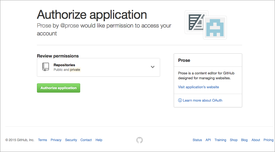
Task: Expand the Repositories permission chevron
Action: click(x=153, y=67)
